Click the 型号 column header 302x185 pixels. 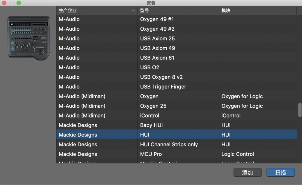178,11
